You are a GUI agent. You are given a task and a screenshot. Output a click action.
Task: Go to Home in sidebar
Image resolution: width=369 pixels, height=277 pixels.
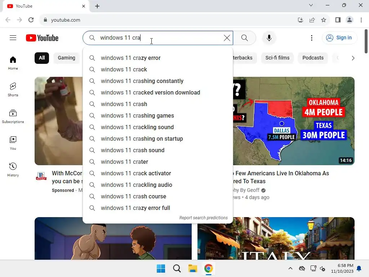tap(13, 63)
